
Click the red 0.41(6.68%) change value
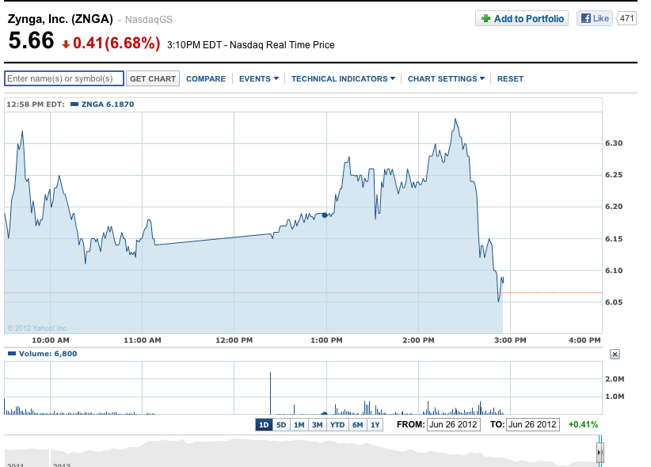[x=116, y=44]
